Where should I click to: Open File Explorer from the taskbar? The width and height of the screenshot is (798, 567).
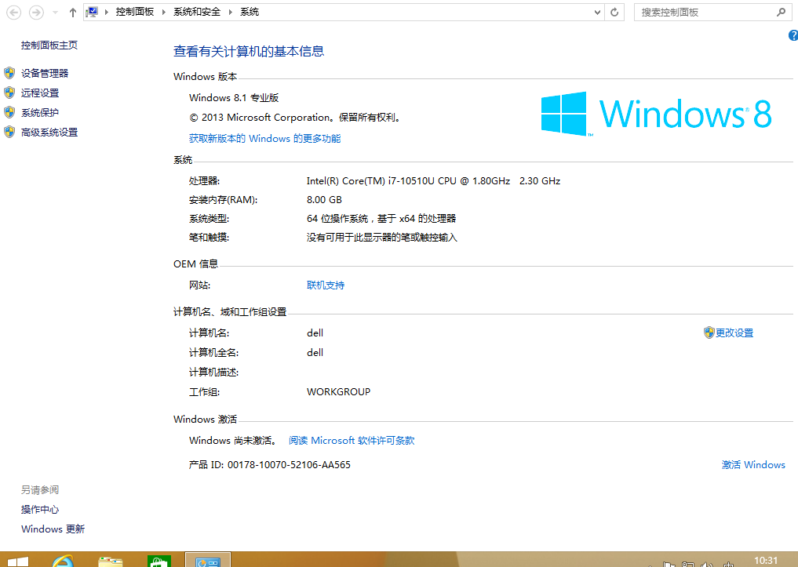[x=111, y=561]
